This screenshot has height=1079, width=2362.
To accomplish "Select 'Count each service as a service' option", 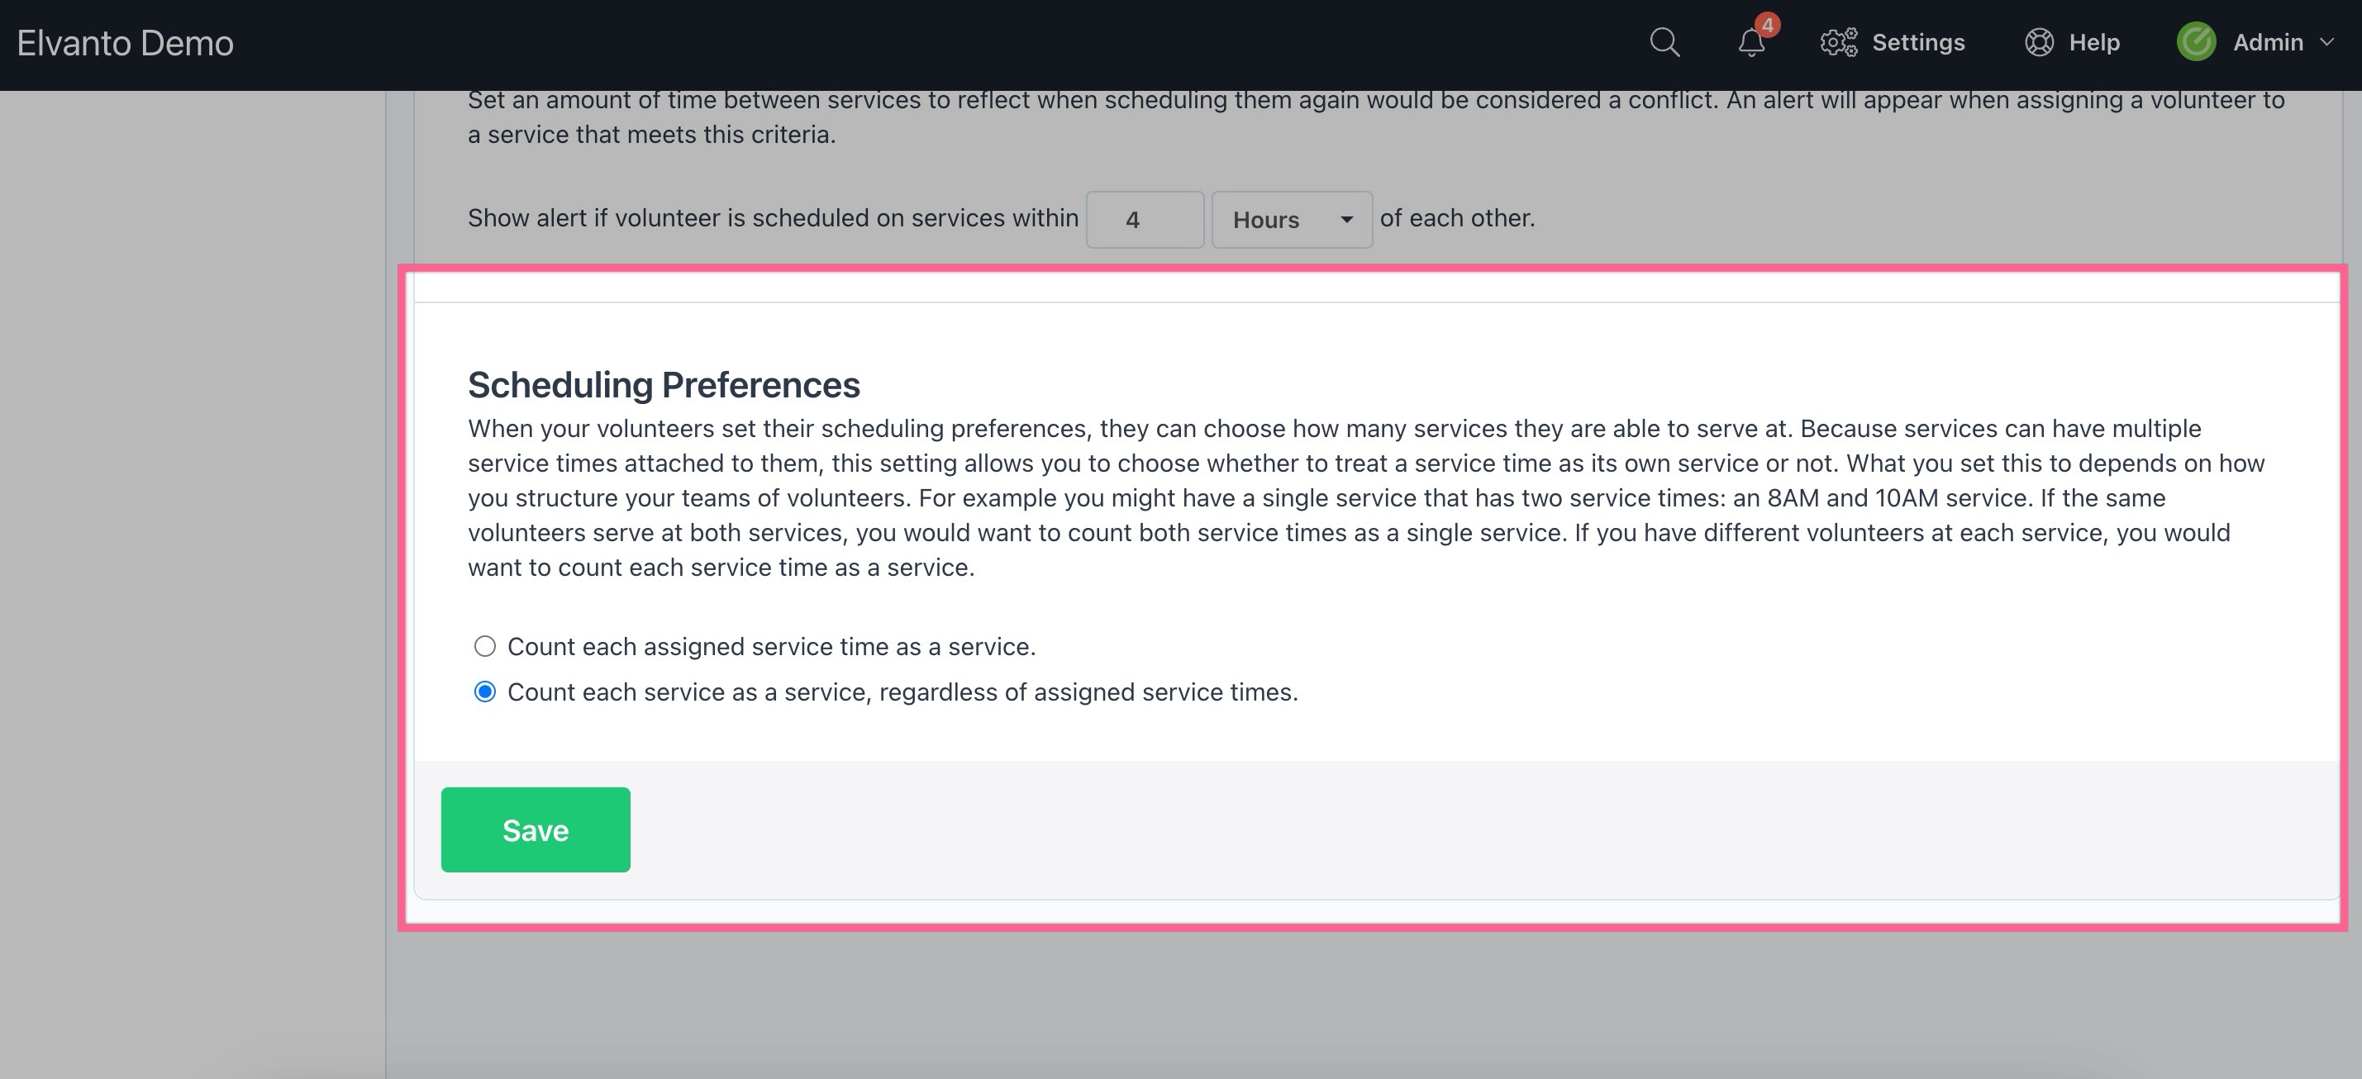I will [485, 692].
